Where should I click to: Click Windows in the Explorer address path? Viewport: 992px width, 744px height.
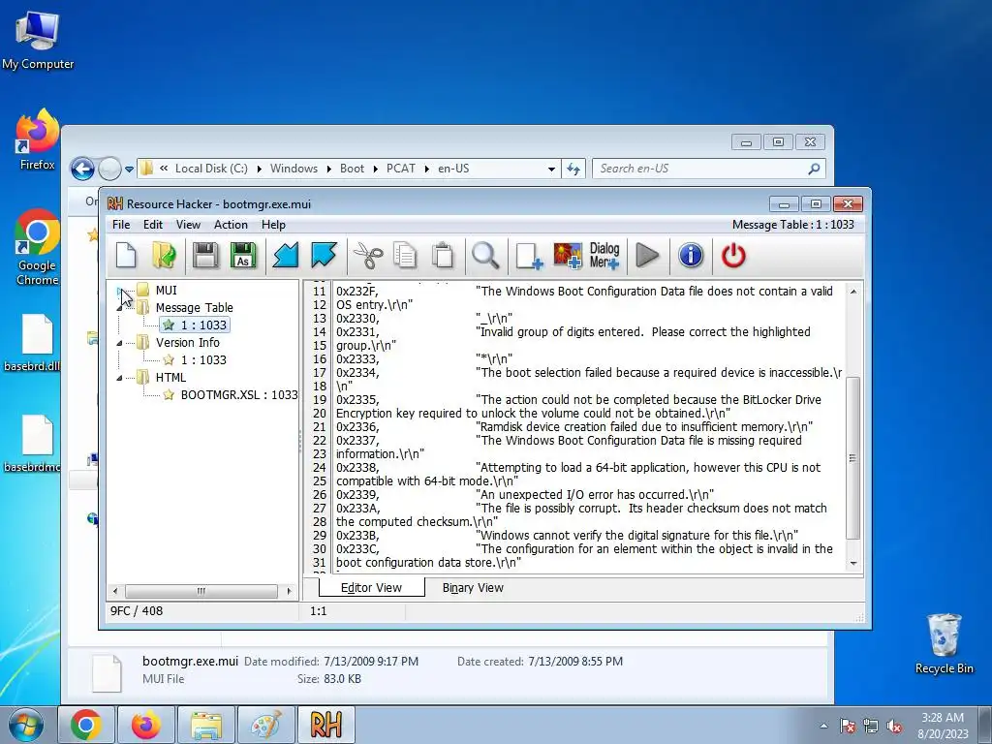[294, 169]
